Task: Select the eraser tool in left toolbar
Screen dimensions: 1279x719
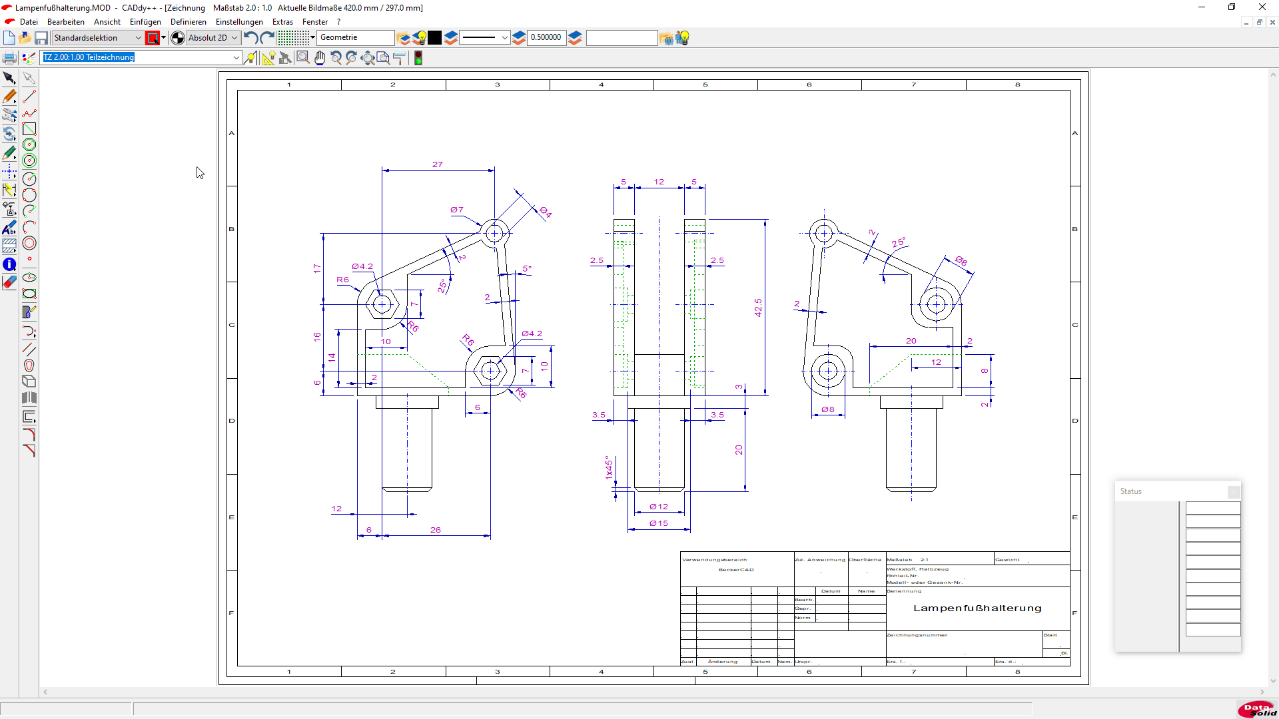Action: pyautogui.click(x=9, y=282)
